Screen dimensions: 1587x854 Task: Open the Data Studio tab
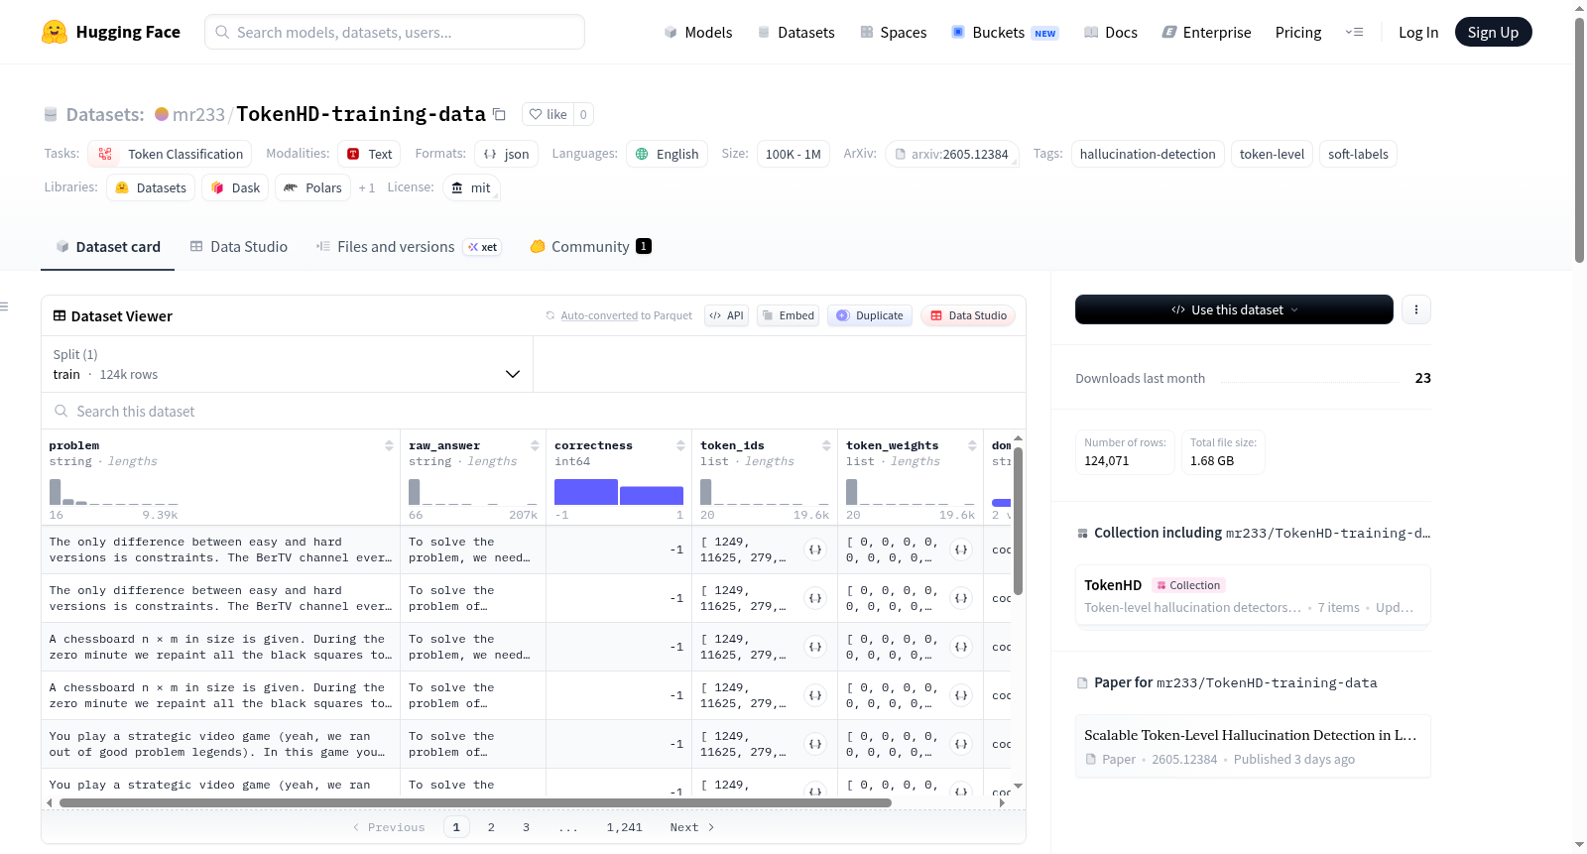click(x=239, y=247)
